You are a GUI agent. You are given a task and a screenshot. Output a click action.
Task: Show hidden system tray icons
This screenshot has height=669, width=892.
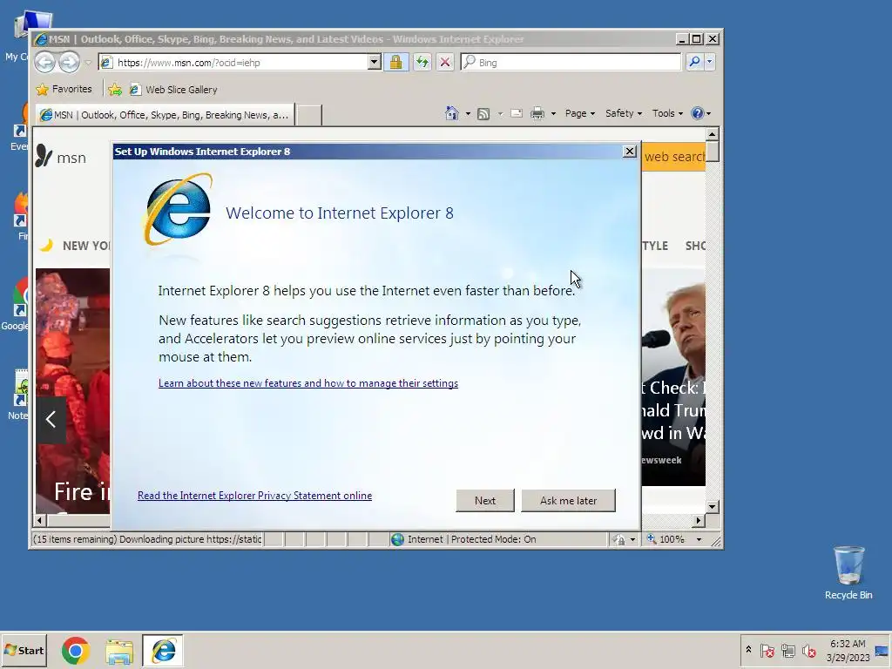[x=748, y=650]
